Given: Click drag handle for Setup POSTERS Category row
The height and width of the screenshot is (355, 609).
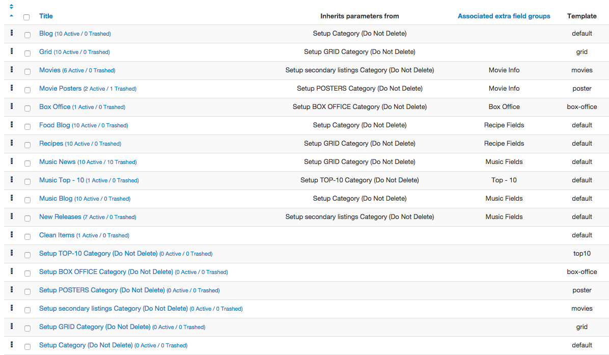Looking at the screenshot, I should click(12, 289).
